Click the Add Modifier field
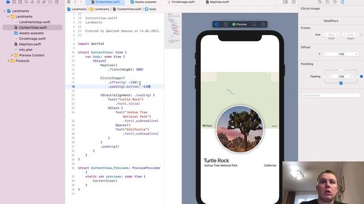364x204 pixels. tap(330, 95)
